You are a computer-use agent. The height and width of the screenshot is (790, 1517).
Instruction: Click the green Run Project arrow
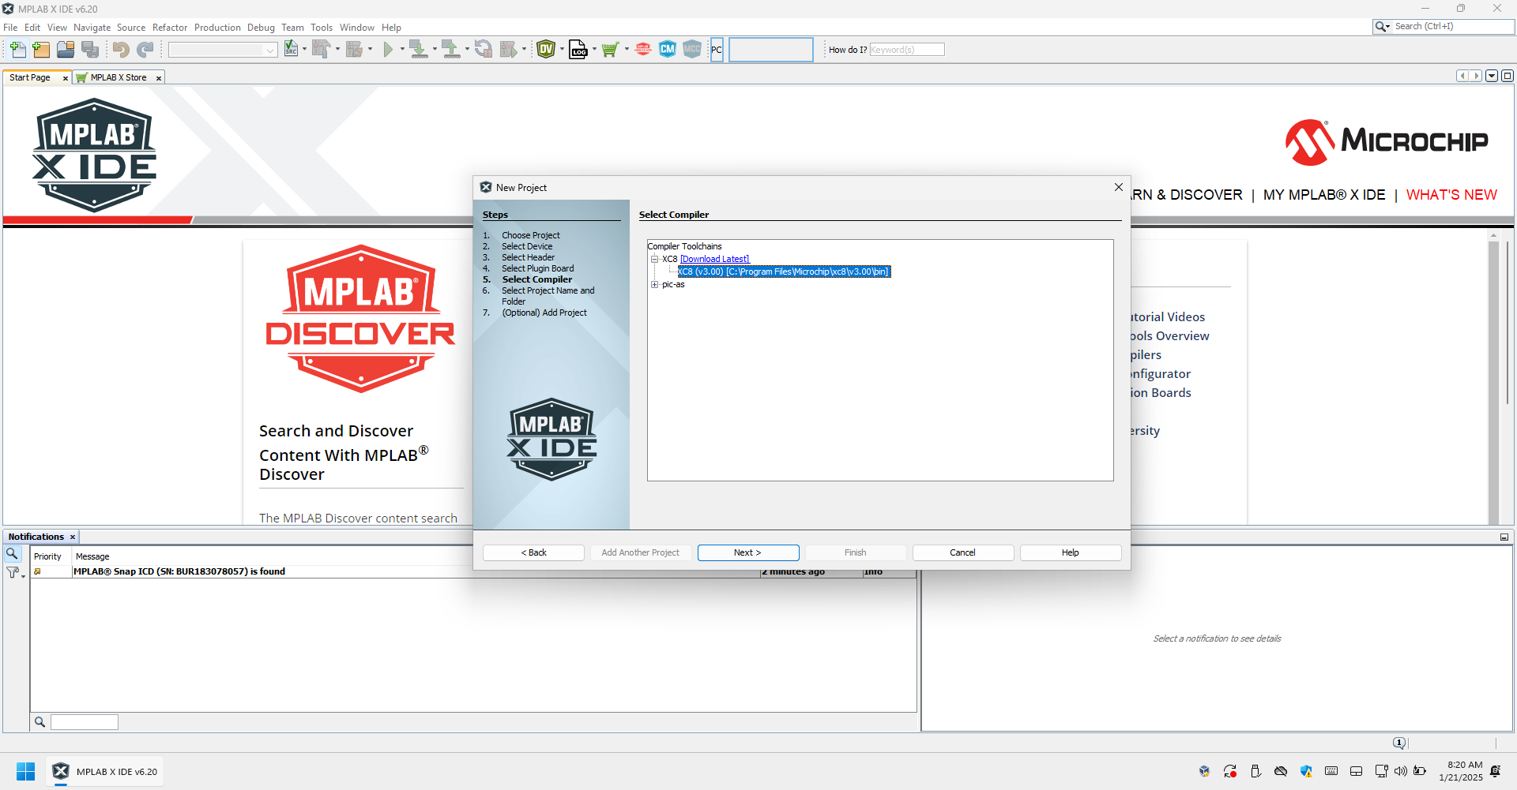388,50
